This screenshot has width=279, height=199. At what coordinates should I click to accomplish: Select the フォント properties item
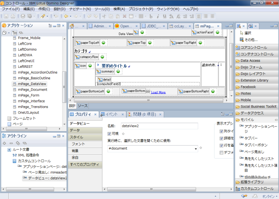pos(85,144)
